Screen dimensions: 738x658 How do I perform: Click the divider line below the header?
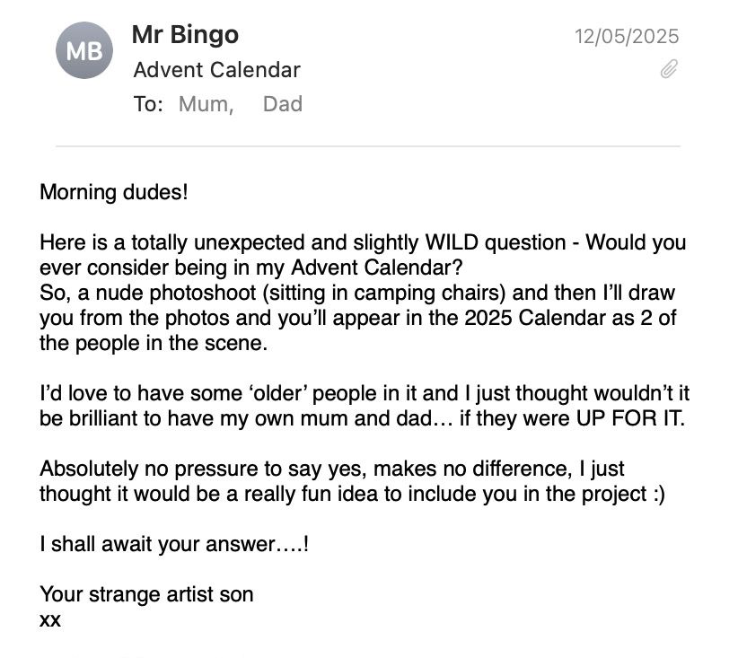pyautogui.click(x=368, y=145)
